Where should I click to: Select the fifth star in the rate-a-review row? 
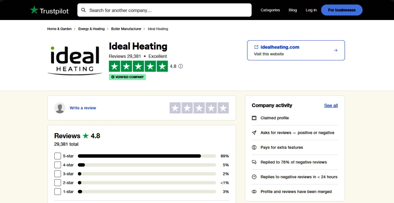[x=223, y=108]
